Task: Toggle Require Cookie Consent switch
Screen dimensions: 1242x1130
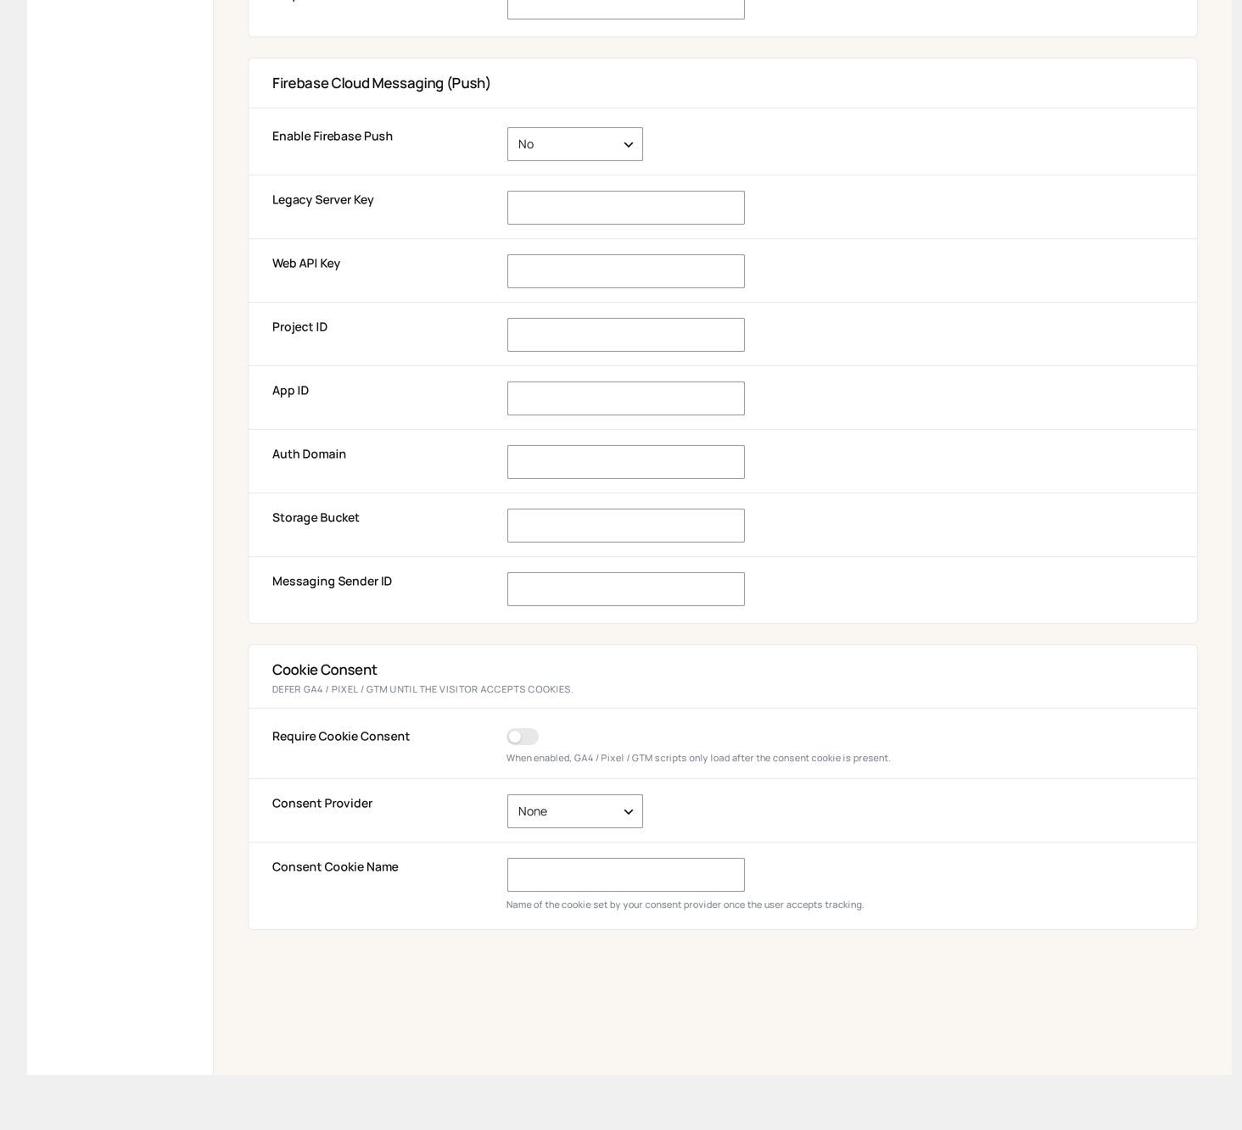Action: click(523, 737)
